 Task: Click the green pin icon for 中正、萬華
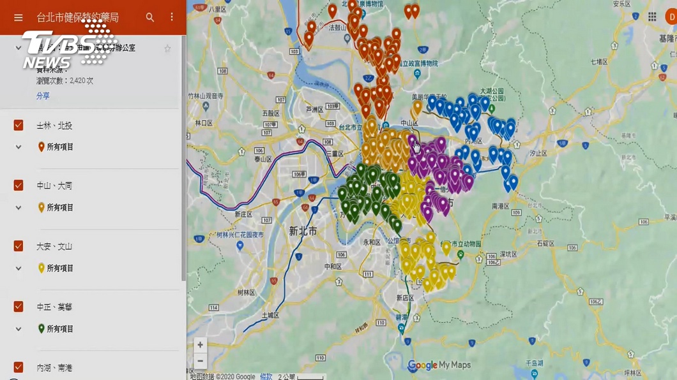point(41,329)
